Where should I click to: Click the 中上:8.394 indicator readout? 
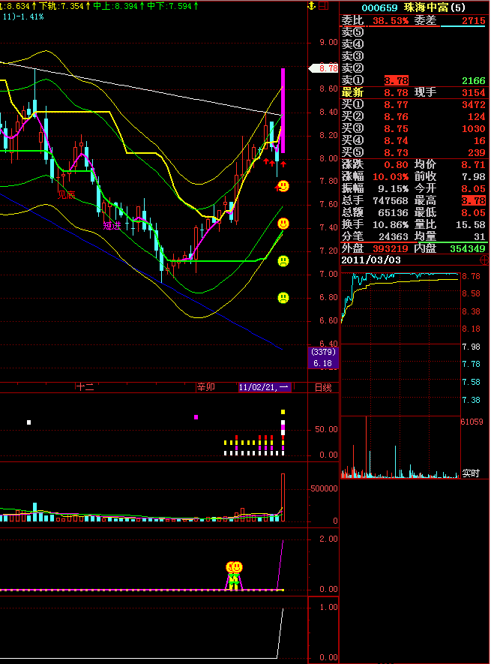[x=118, y=6]
